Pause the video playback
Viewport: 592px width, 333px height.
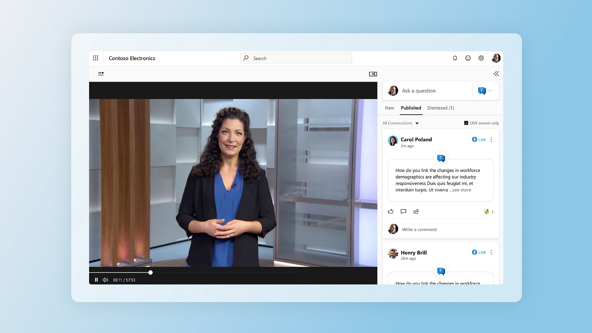pyautogui.click(x=96, y=280)
